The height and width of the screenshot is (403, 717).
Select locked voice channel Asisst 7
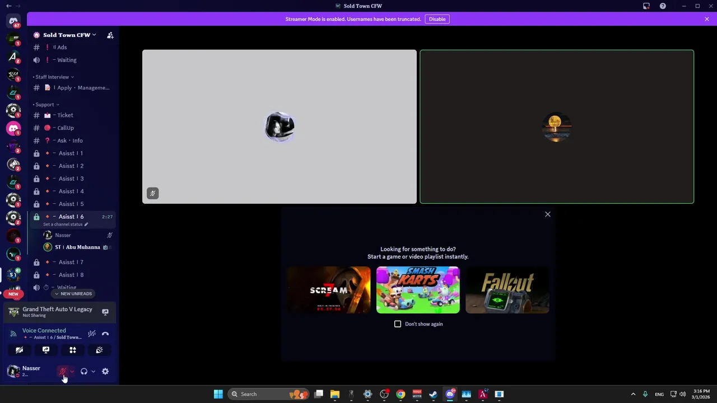pos(73,262)
